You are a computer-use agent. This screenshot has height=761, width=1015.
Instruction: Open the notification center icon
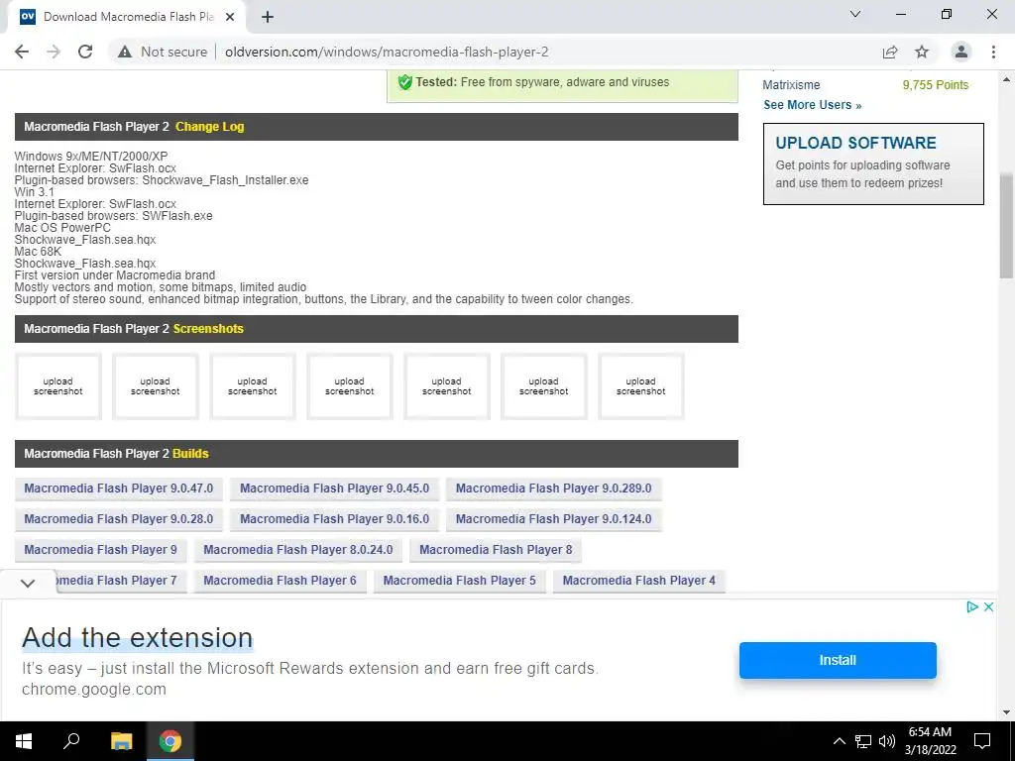click(x=982, y=741)
